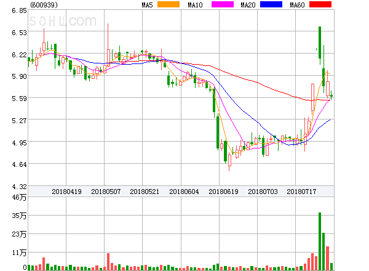Click the 23万 volume axis label
Image resolution: width=369 pixels, height=271 pixels.
(x=19, y=234)
